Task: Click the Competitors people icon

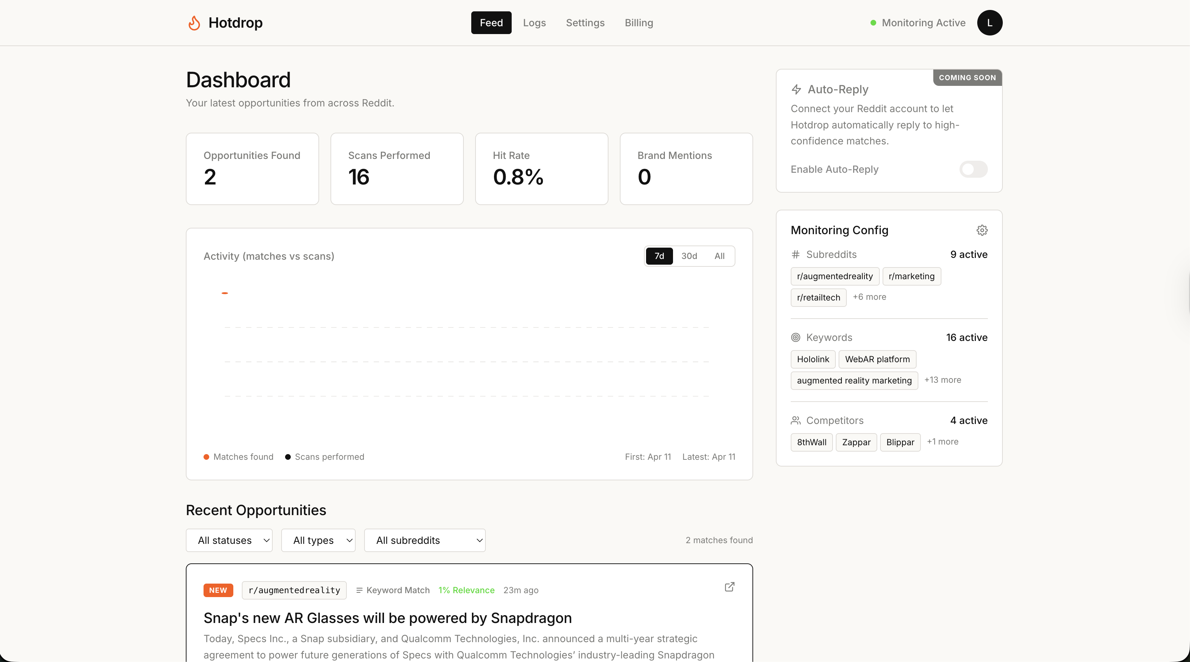Action: pyautogui.click(x=795, y=421)
